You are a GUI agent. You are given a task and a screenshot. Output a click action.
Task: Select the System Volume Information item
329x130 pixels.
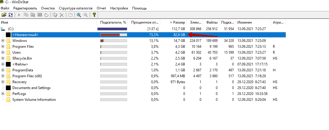tap(34, 100)
